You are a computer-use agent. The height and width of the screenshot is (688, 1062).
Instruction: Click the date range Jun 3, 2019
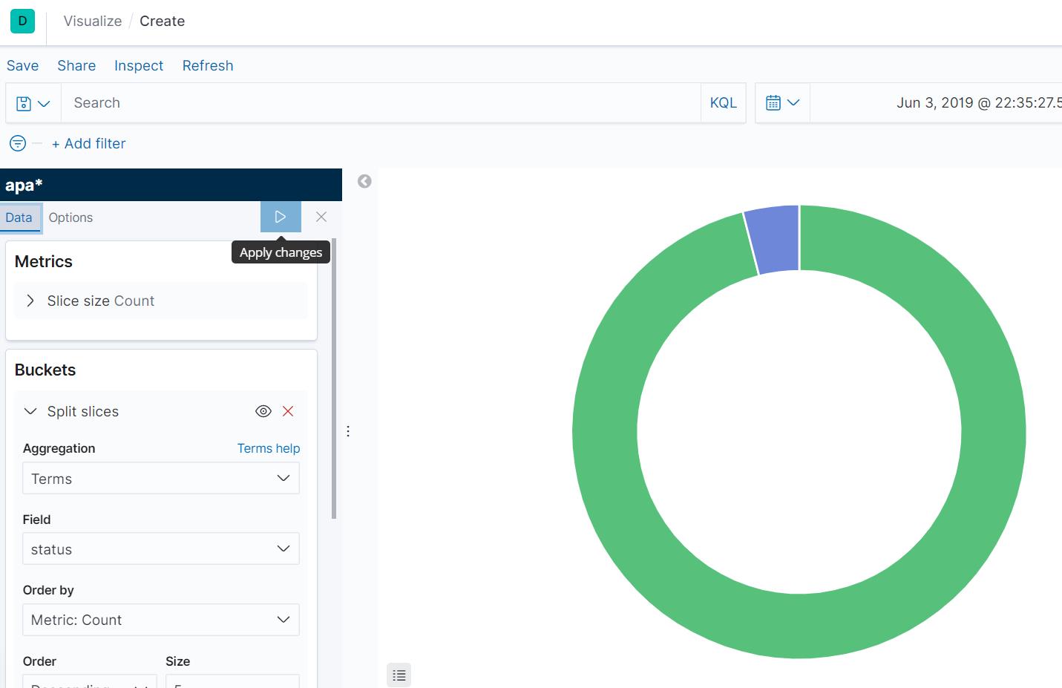(978, 103)
